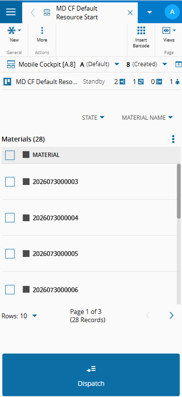Open the More actions vertical dots
The width and height of the screenshot is (182, 397).
[x=42, y=30]
